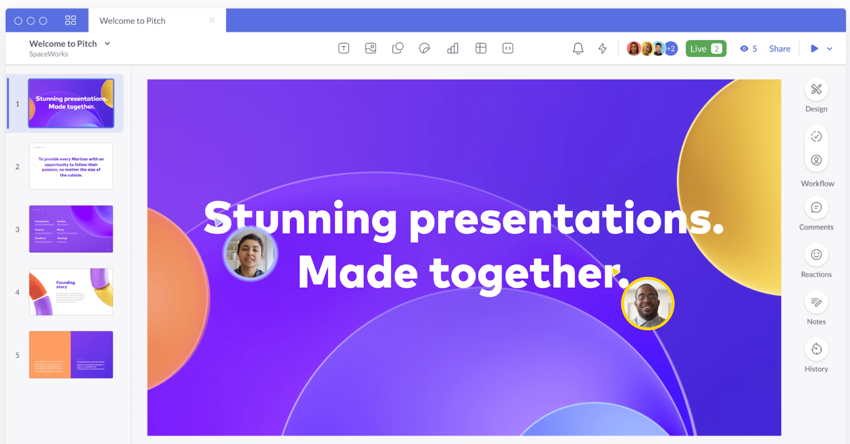Select slide 3 thumbnail
850x444 pixels.
(x=71, y=229)
